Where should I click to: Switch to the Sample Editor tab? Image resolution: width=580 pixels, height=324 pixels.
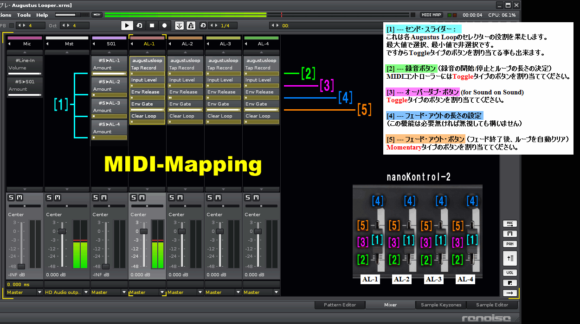click(x=492, y=305)
